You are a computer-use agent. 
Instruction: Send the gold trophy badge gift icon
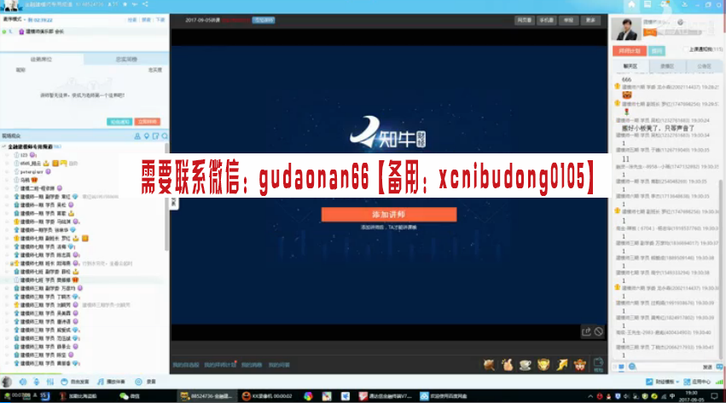pyautogui.click(x=543, y=366)
